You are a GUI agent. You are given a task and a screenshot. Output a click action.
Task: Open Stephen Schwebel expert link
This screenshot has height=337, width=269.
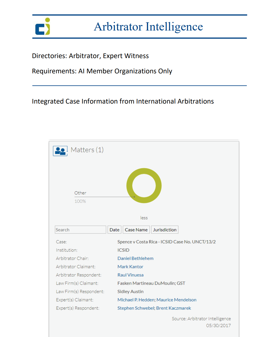(x=135, y=308)
